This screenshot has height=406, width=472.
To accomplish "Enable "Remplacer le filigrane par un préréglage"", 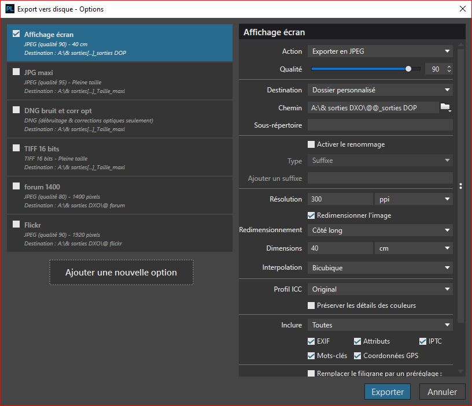I will pos(311,374).
